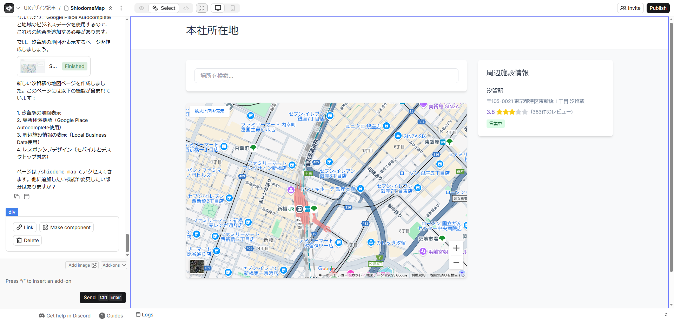The width and height of the screenshot is (674, 322).
Task: Click the Publish button
Action: pos(658,8)
